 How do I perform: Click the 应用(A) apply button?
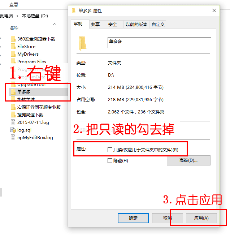(x=201, y=218)
